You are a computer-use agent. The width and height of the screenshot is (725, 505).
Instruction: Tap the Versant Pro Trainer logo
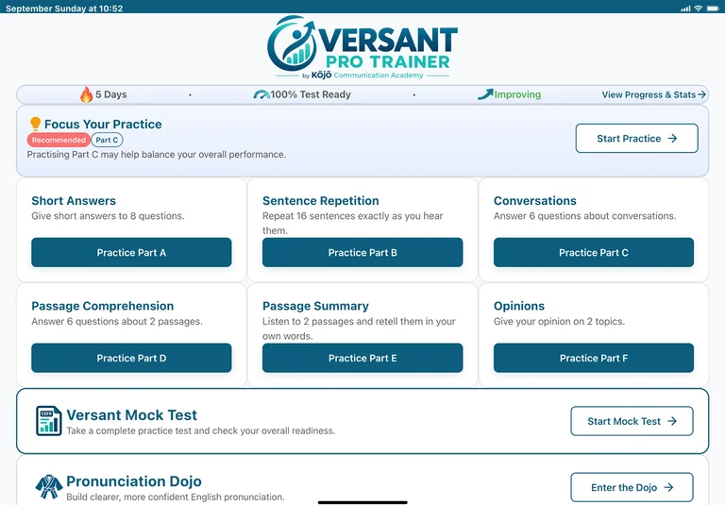tap(362, 48)
